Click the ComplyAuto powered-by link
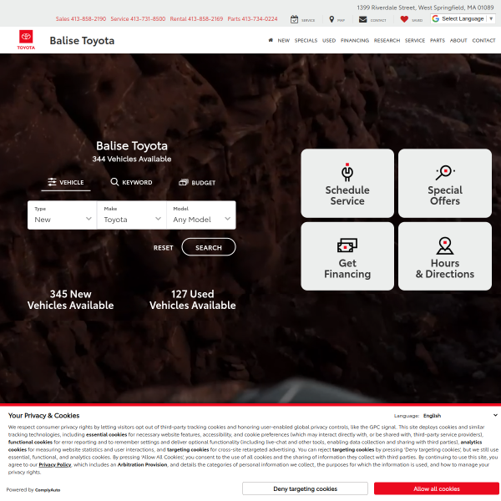This screenshot has height=501, width=501. pyautogui.click(x=48, y=490)
